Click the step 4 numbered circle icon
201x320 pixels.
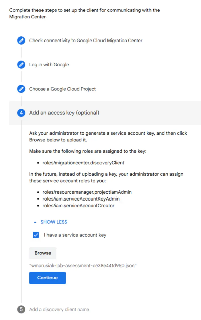click(x=21, y=113)
